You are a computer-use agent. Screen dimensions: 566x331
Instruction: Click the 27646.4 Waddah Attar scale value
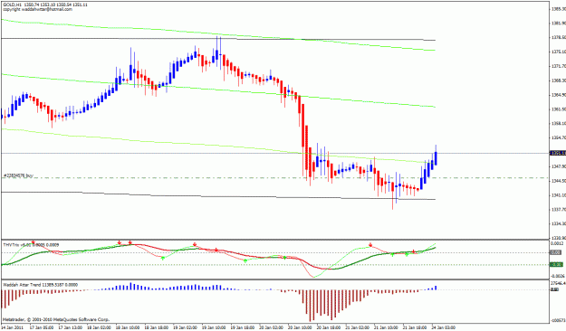click(x=558, y=283)
